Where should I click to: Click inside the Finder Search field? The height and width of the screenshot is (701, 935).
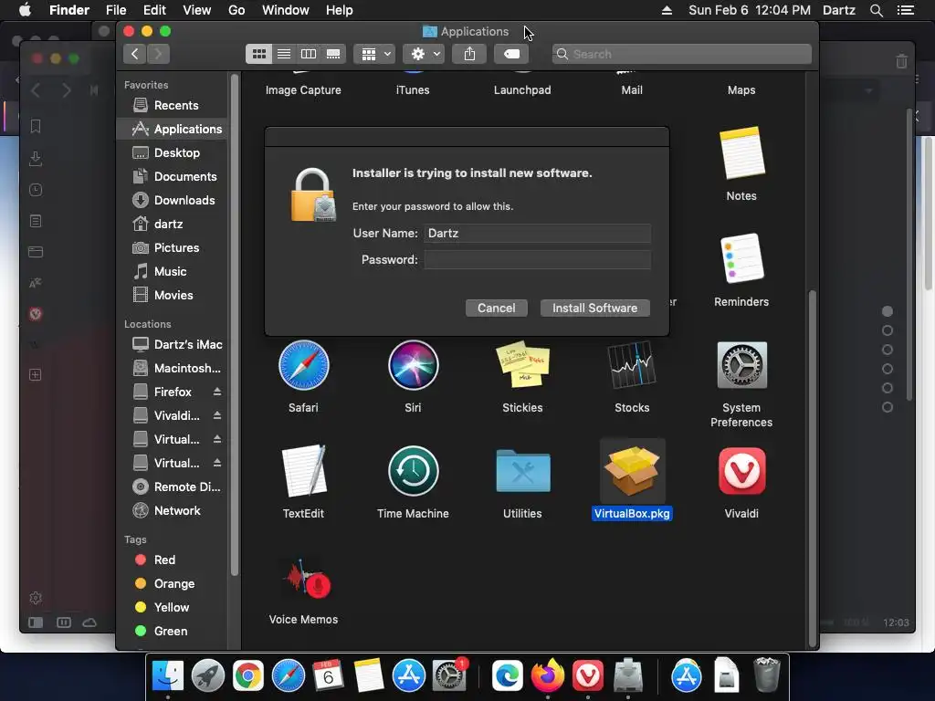[681, 54]
